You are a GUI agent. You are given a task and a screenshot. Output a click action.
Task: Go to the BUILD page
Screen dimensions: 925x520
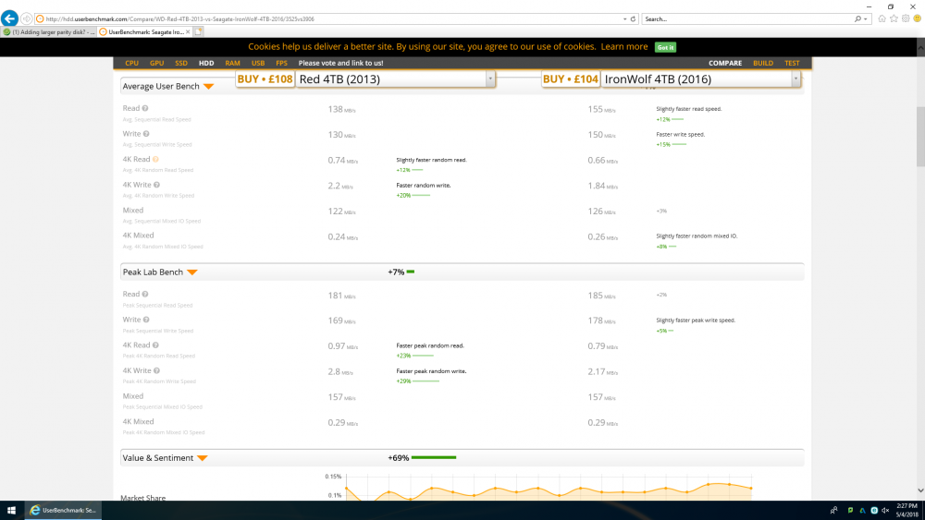(x=763, y=63)
